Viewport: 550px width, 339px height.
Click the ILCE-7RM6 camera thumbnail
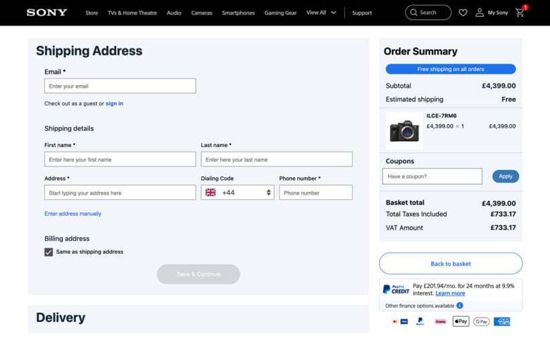click(x=404, y=131)
